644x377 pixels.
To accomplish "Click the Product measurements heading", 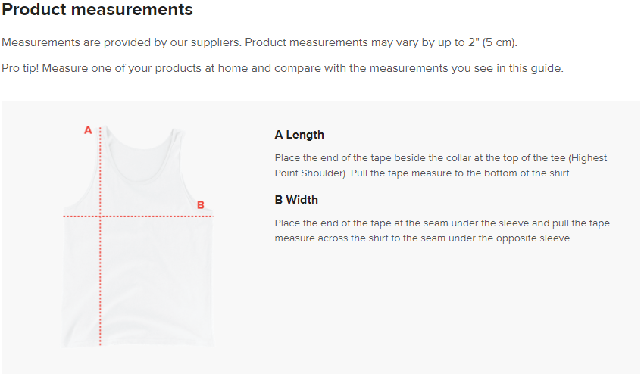I will tap(98, 11).
